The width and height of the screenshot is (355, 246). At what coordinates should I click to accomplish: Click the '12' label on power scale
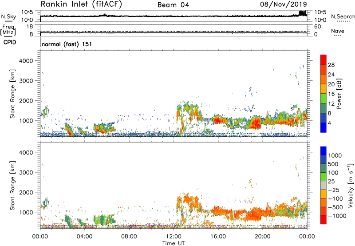click(x=331, y=104)
